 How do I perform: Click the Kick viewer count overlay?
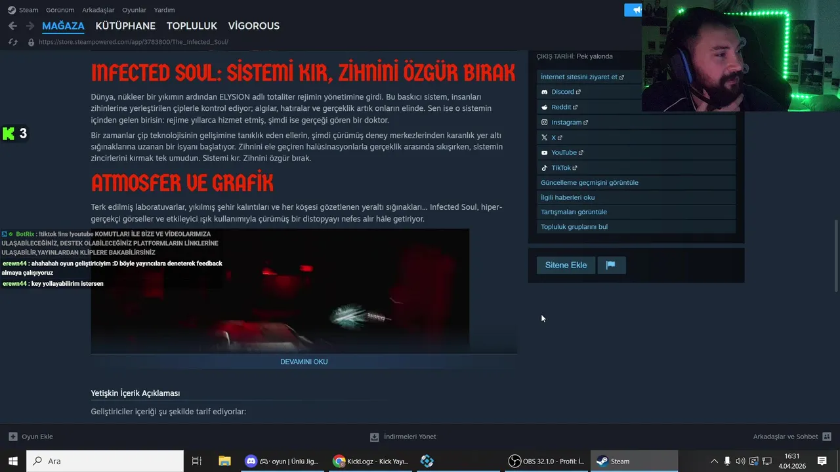14,134
